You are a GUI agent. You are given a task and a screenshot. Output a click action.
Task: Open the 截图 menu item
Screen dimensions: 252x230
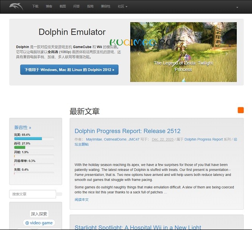(63, 6)
